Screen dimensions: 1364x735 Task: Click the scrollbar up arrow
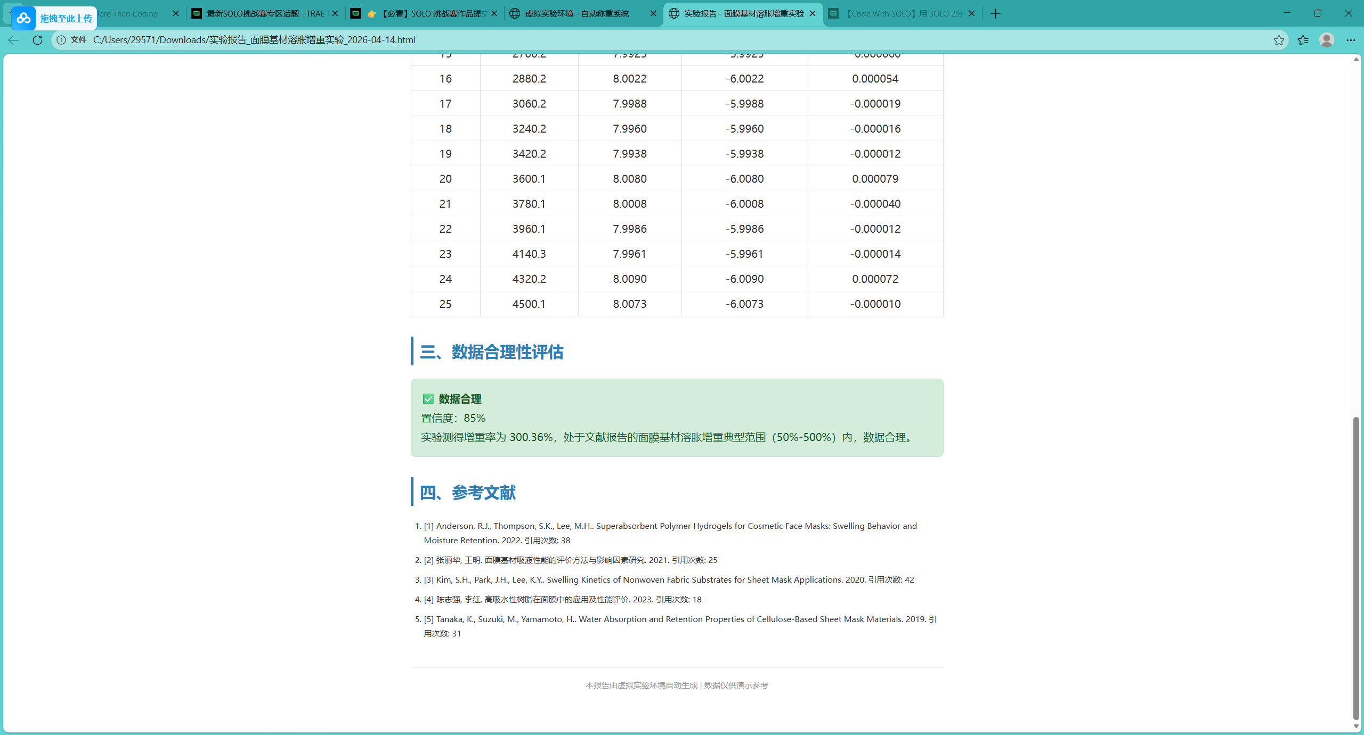coord(1356,60)
